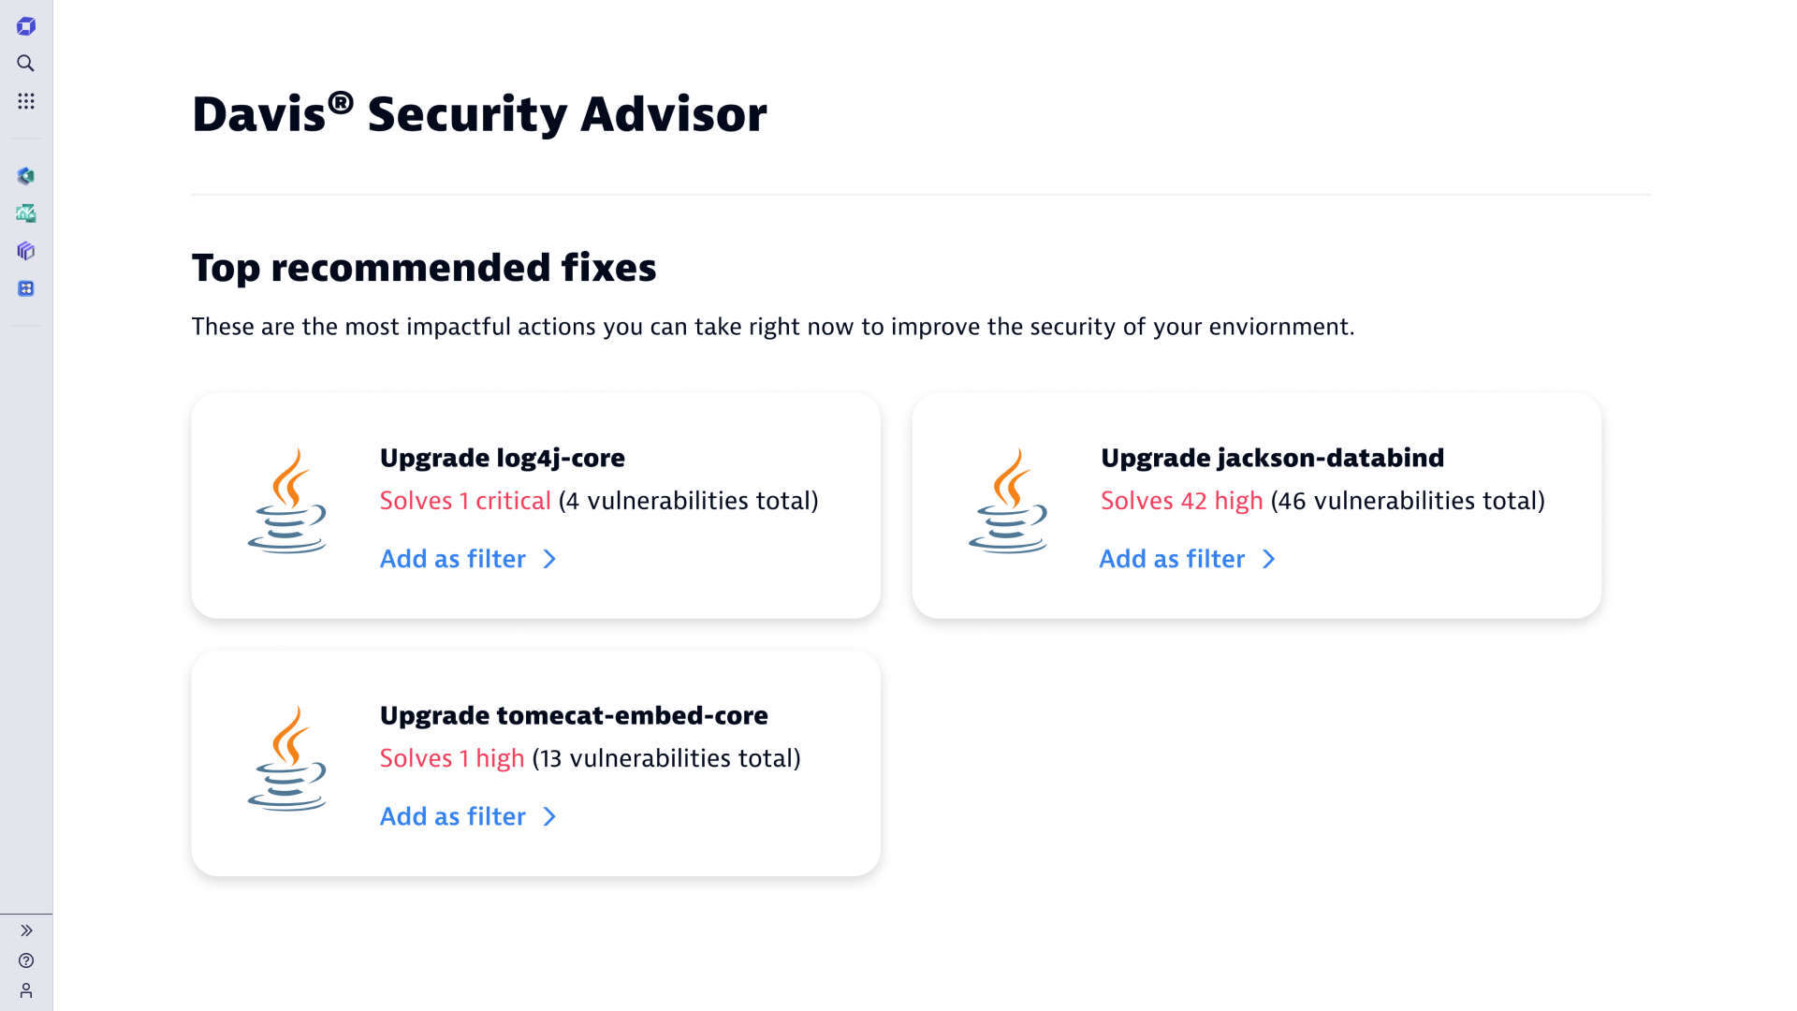Expand the sidebar with the double chevron
The image size is (1797, 1011).
click(26, 930)
